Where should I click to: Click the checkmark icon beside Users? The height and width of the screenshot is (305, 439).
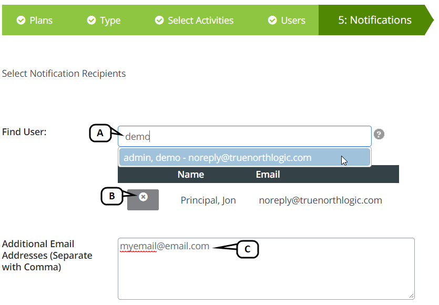click(272, 21)
